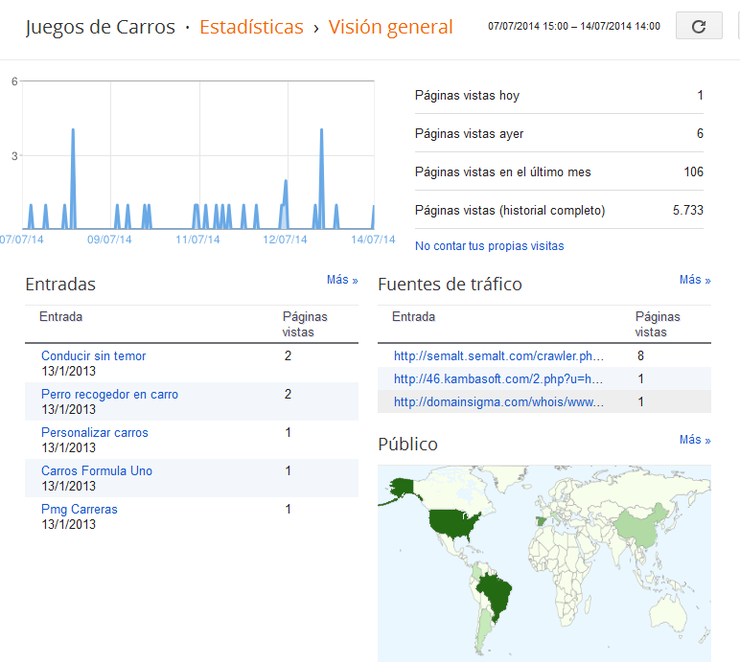Open the semalt.semalt.com crawler traffic source

[x=498, y=355]
